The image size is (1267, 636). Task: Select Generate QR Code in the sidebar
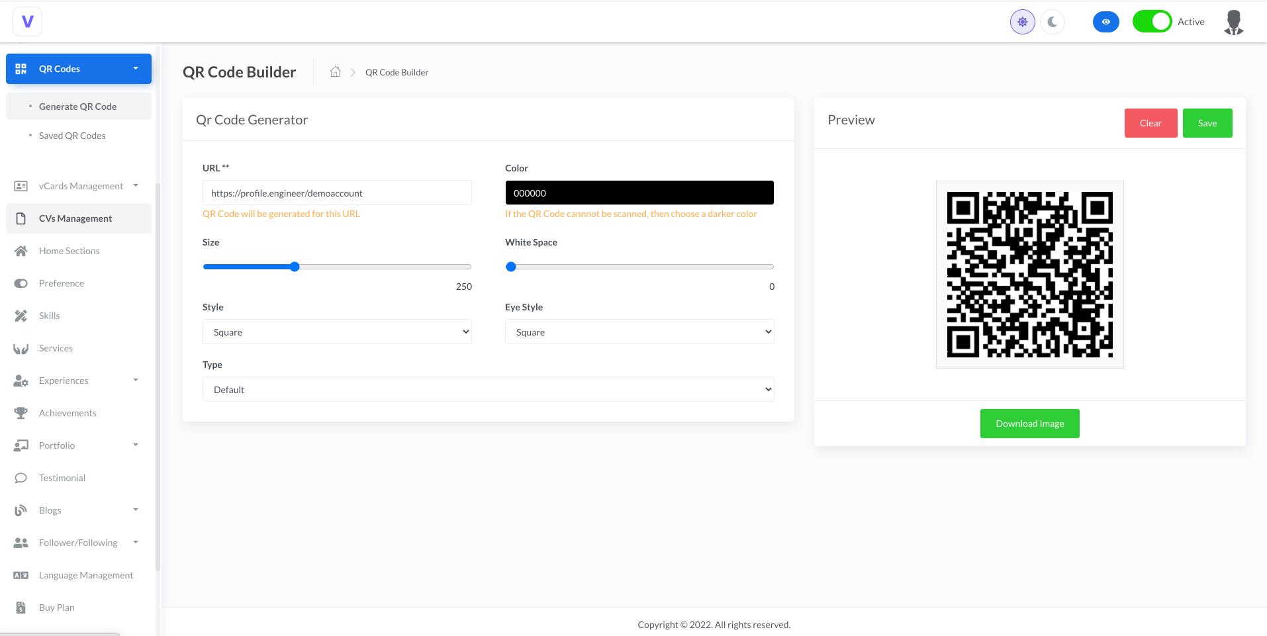tap(77, 106)
